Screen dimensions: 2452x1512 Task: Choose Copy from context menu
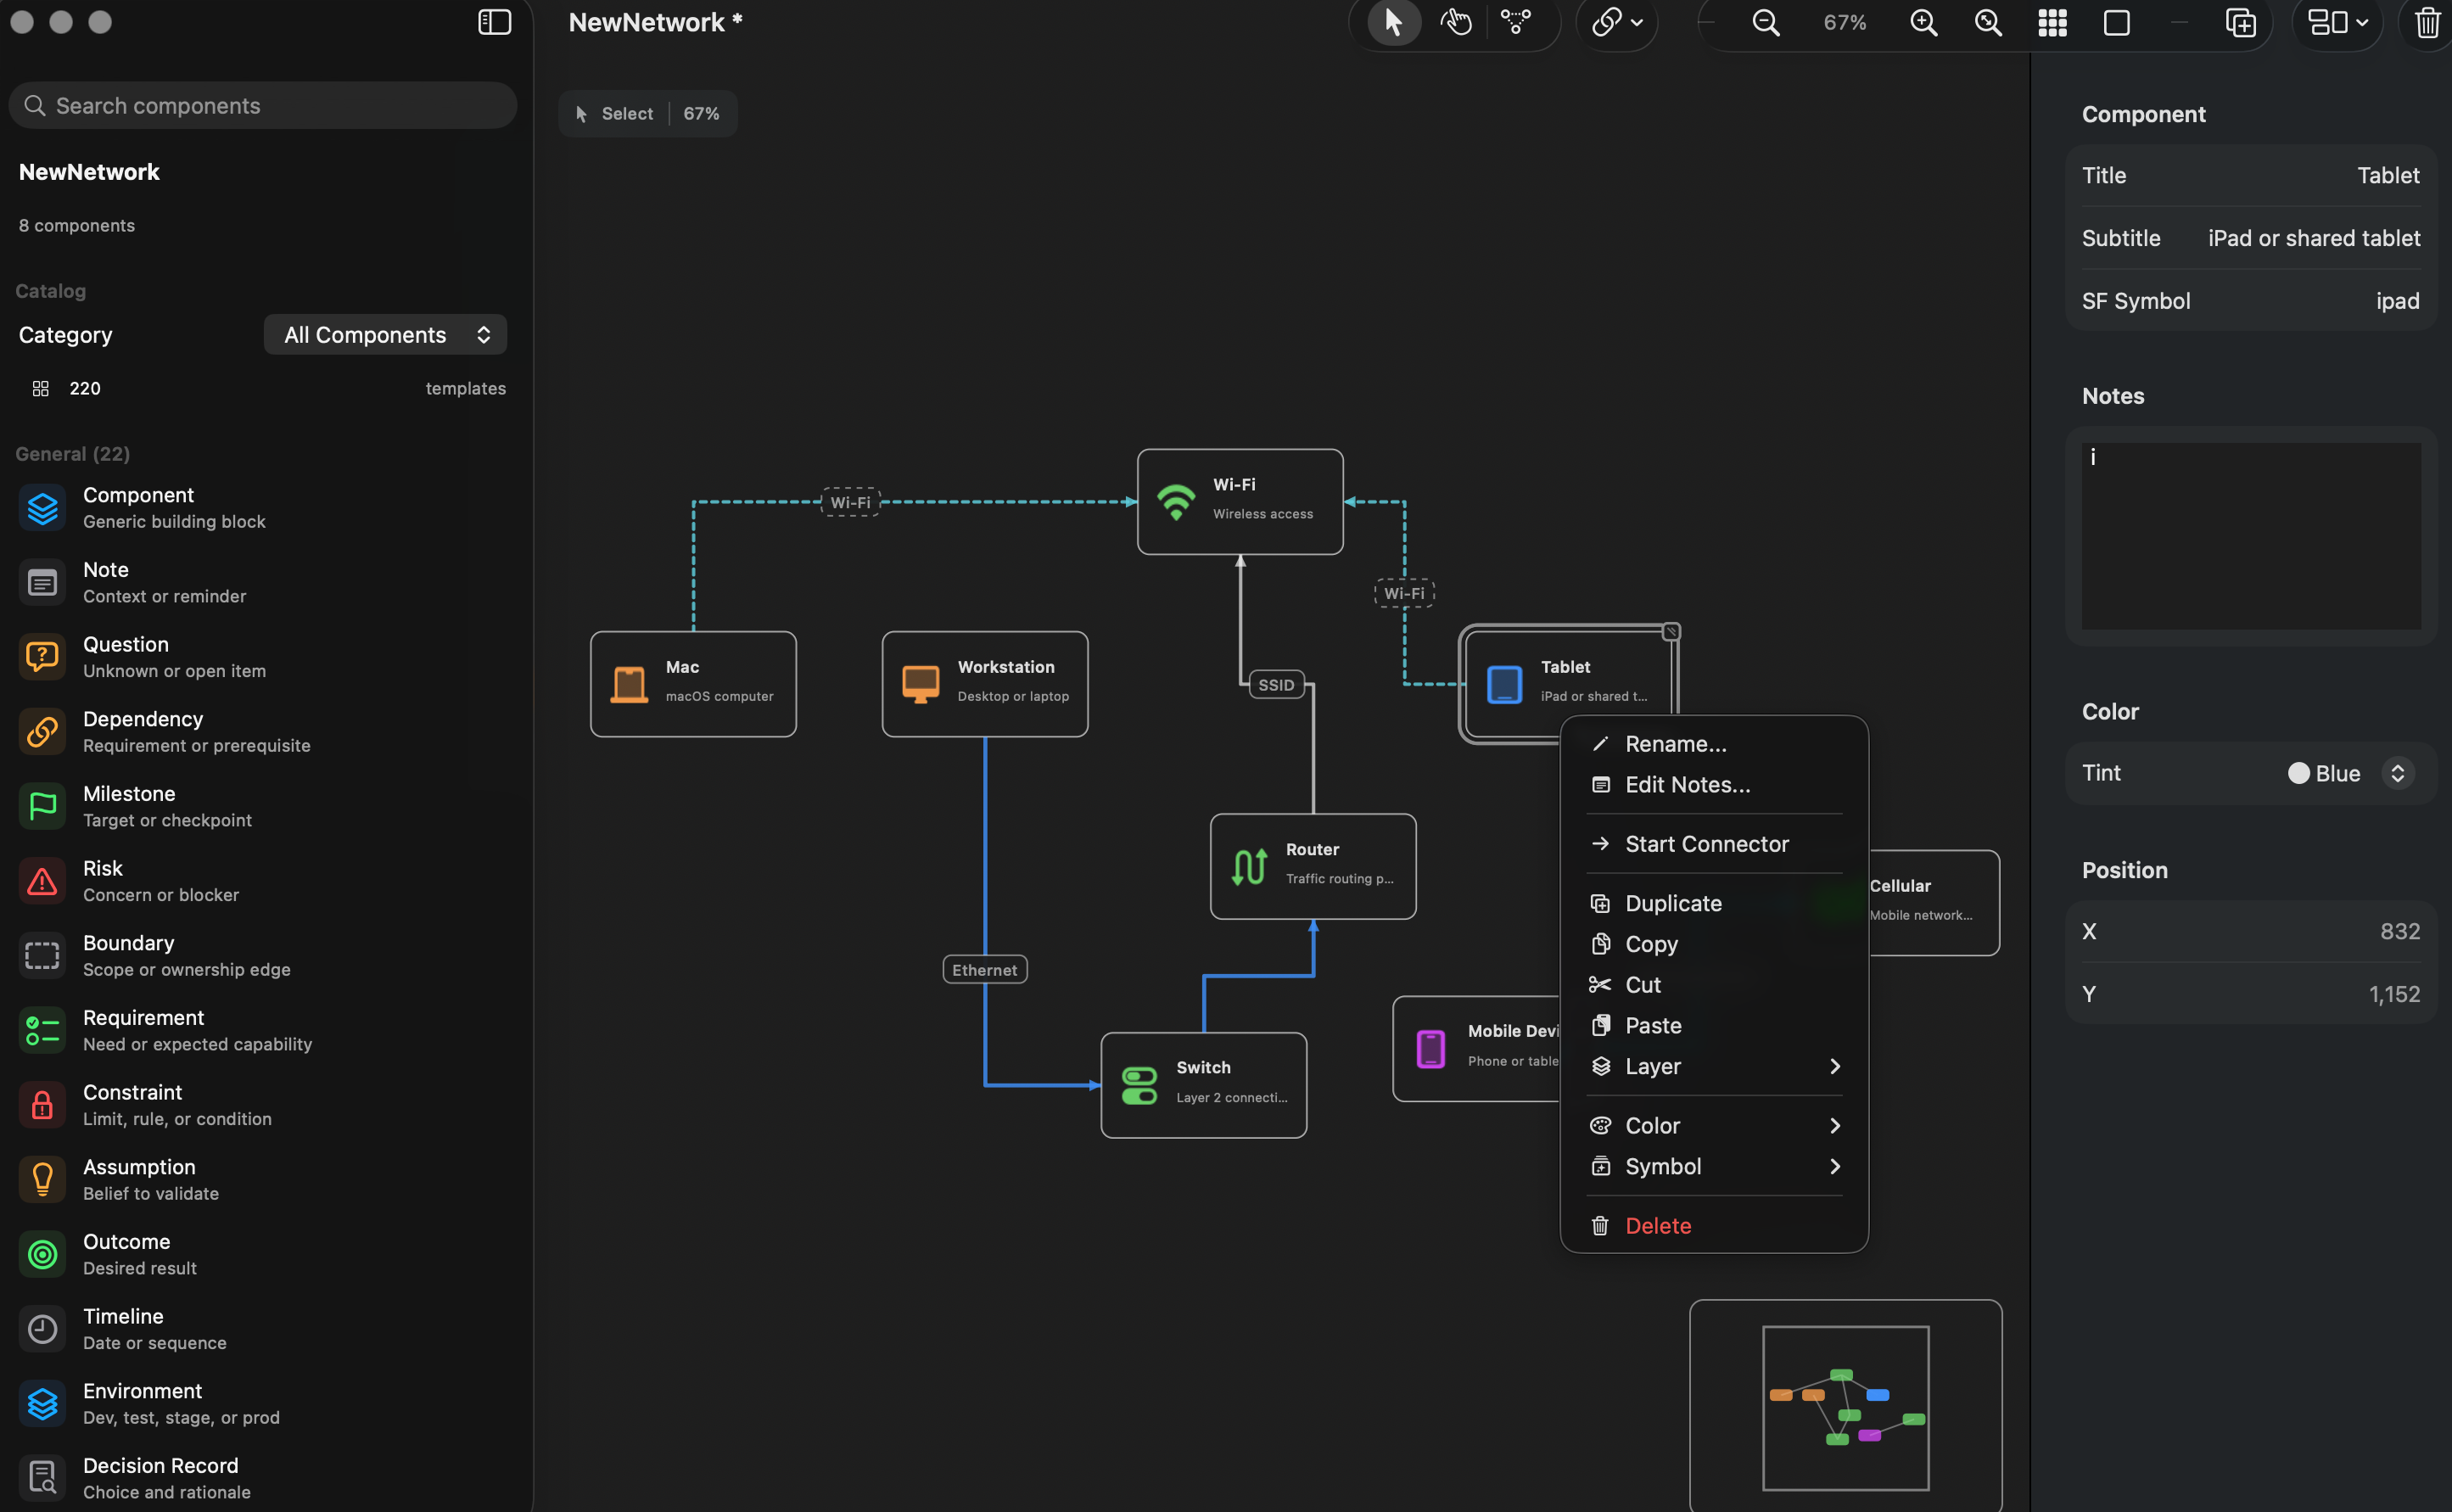(1714, 944)
